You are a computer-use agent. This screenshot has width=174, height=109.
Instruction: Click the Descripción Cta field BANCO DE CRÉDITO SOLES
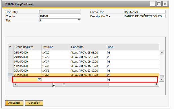pos(145,16)
